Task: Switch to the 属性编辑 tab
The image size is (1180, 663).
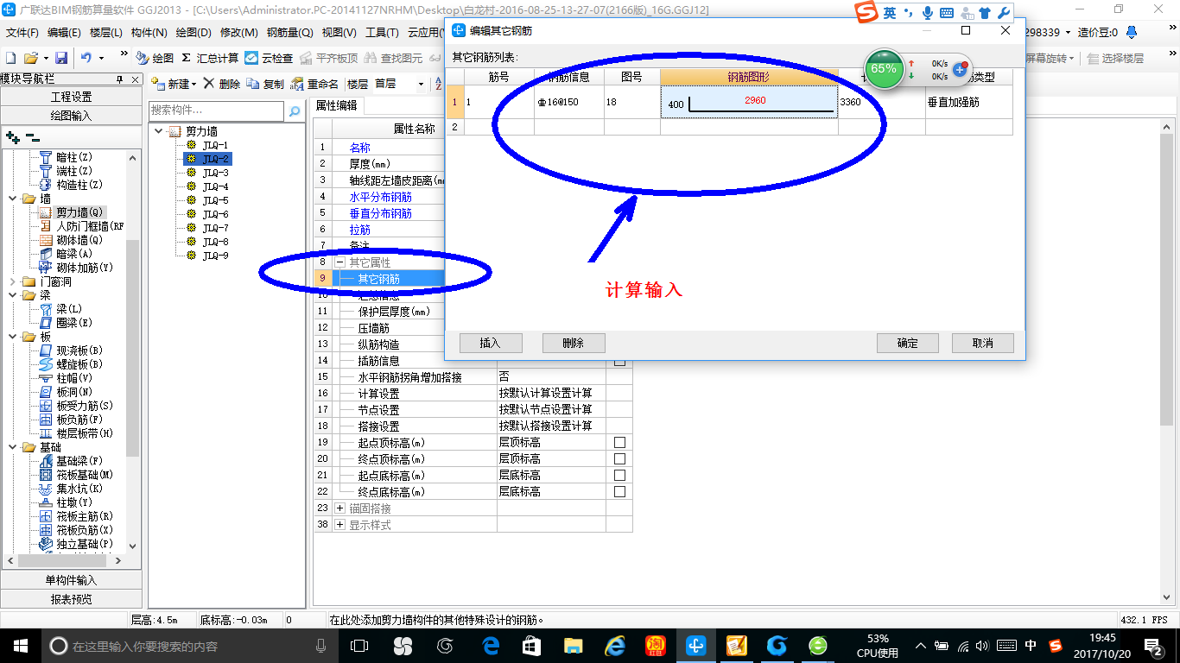Action: [x=336, y=105]
